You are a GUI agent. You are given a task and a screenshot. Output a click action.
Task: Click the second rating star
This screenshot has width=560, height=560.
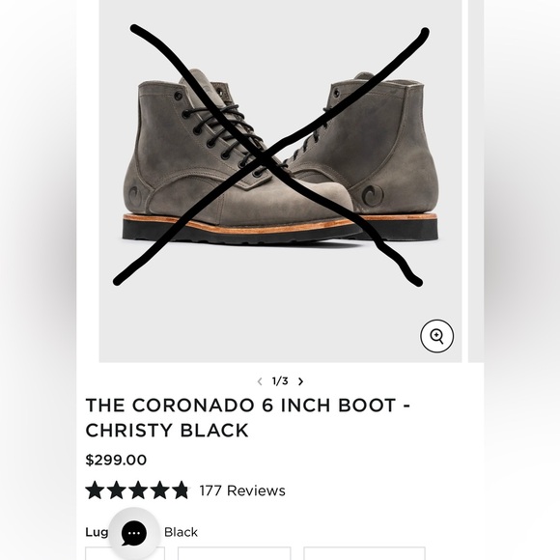point(117,490)
